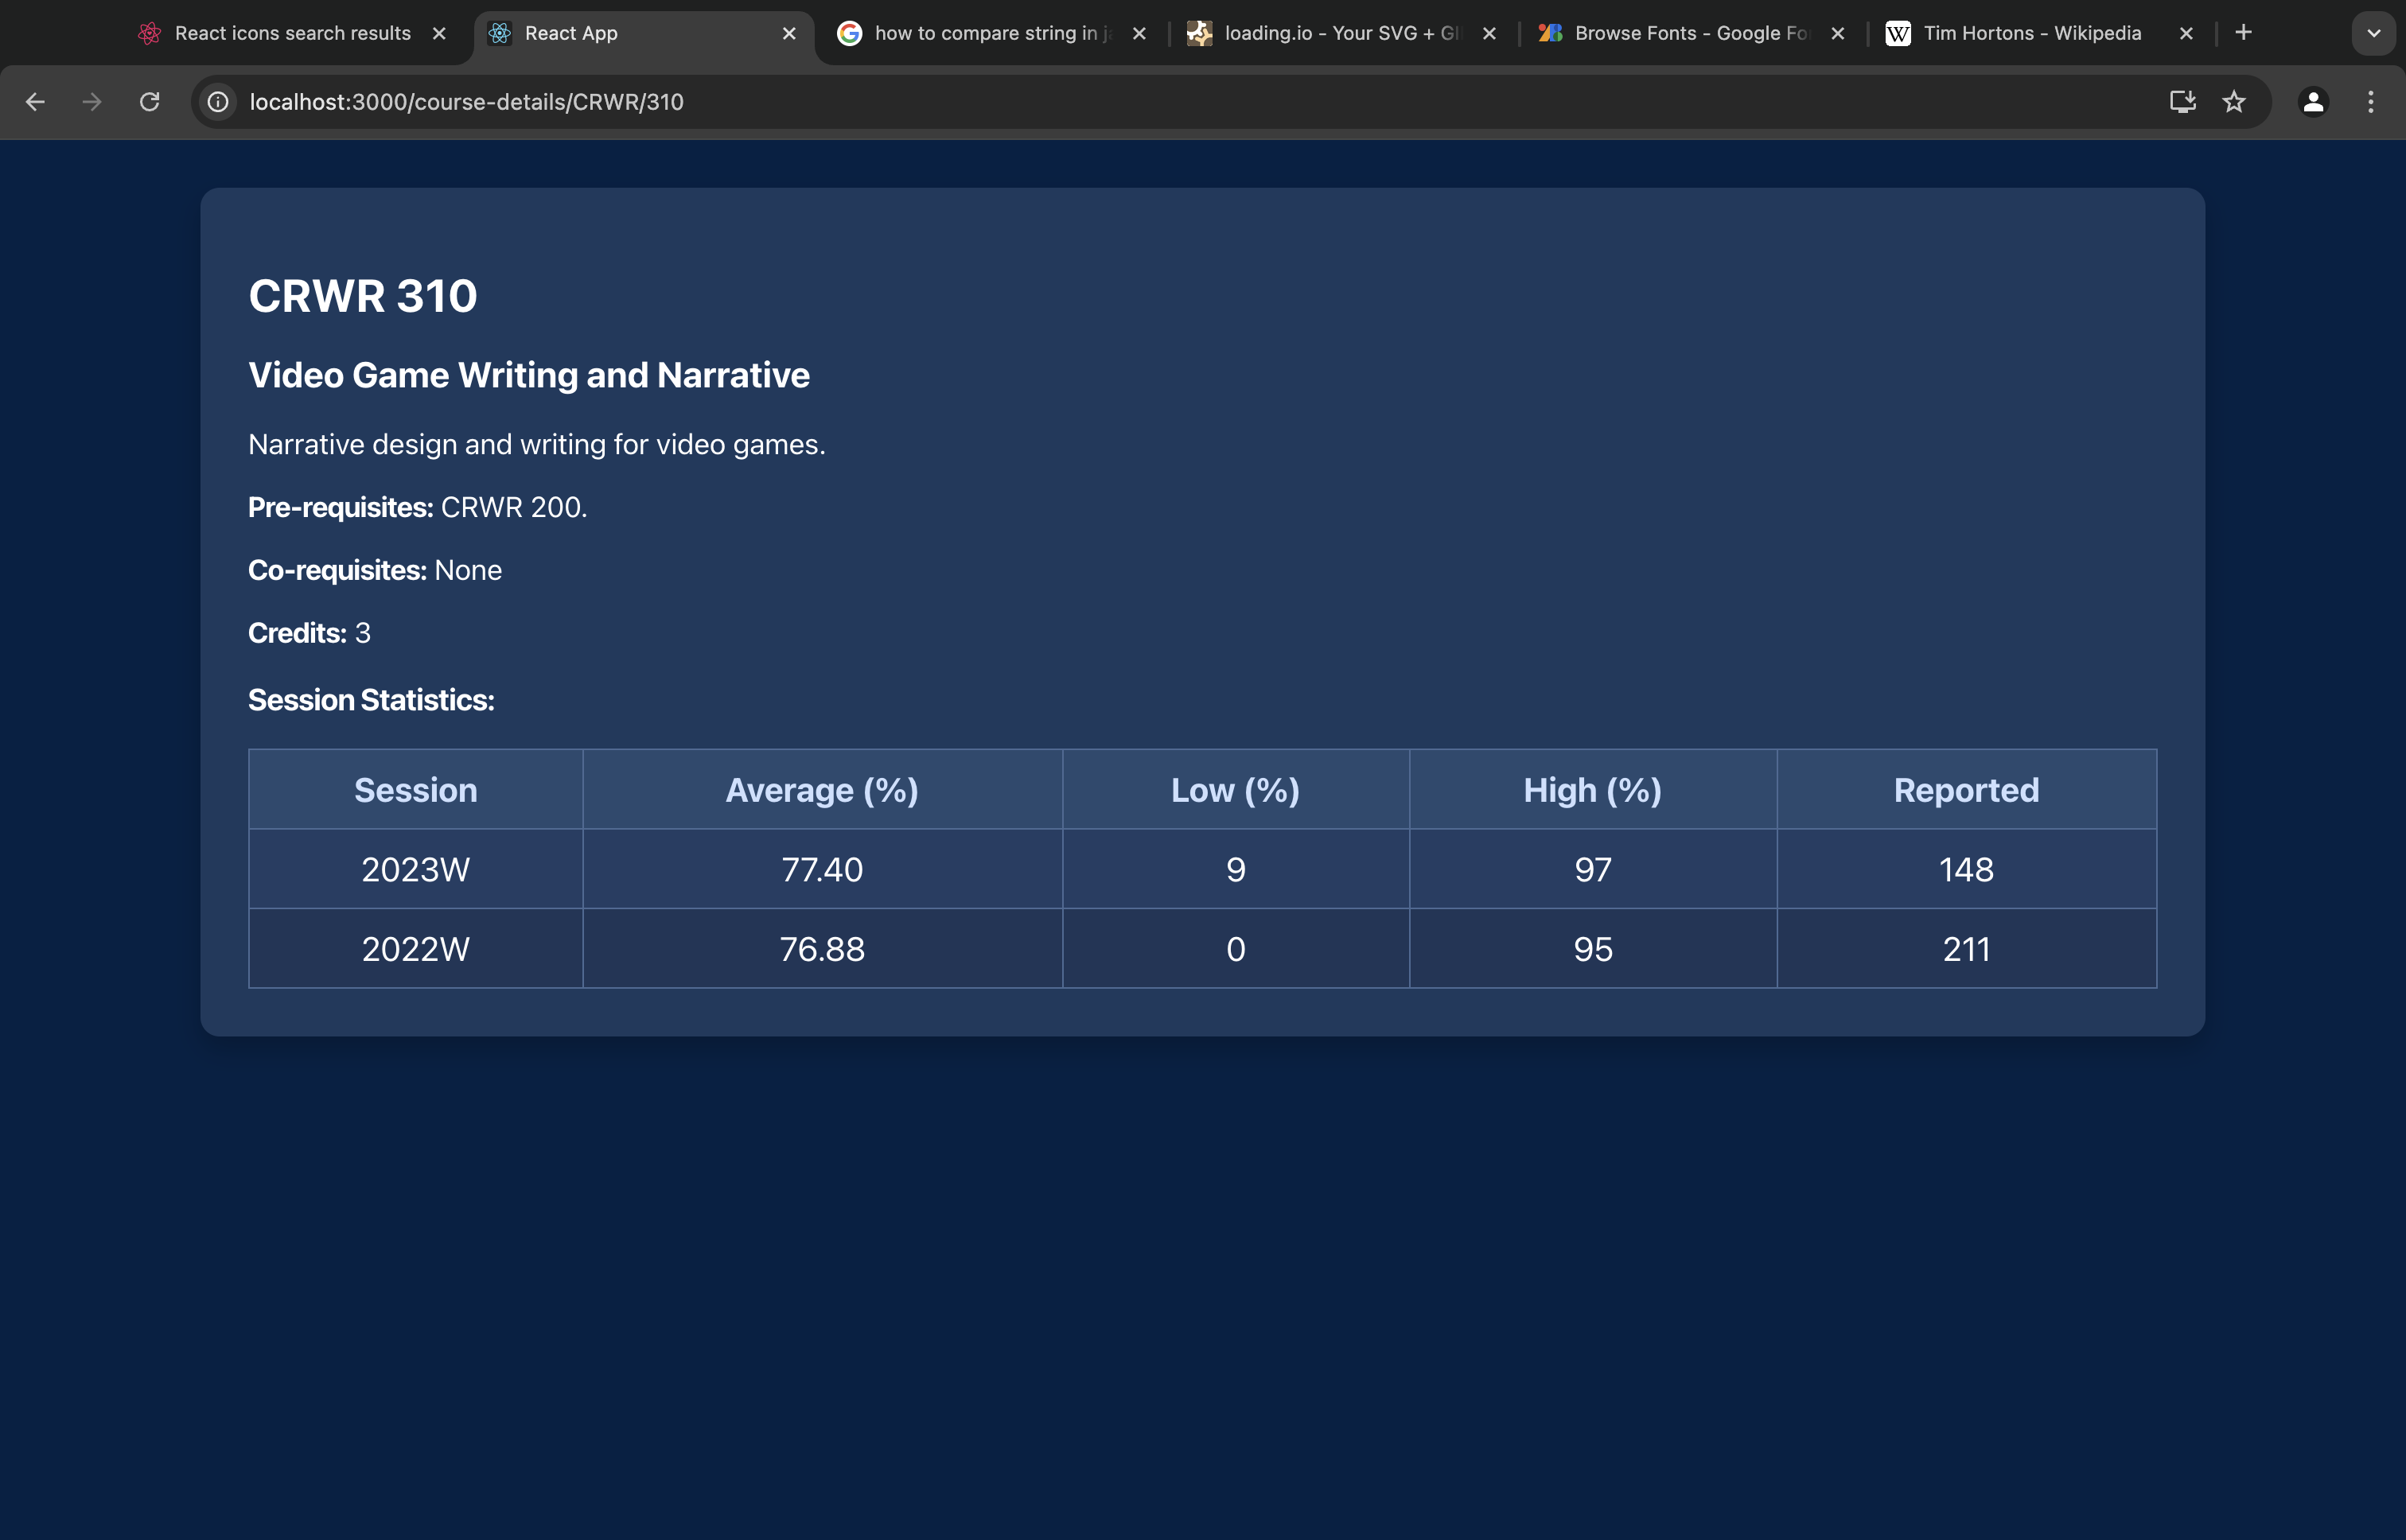Click the browser forward arrow
This screenshot has width=2406, height=1540.
92,102
